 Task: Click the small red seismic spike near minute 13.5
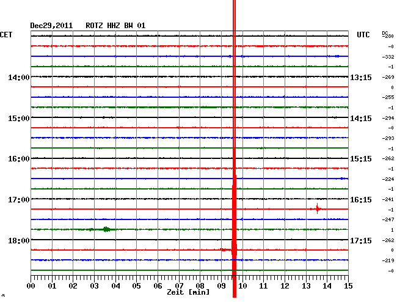pyautogui.click(x=317, y=208)
